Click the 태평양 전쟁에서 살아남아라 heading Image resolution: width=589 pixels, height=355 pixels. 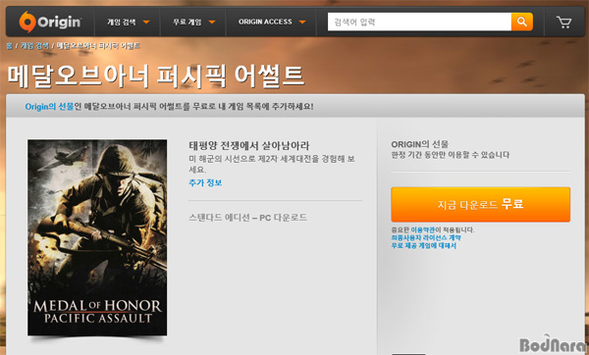249,145
